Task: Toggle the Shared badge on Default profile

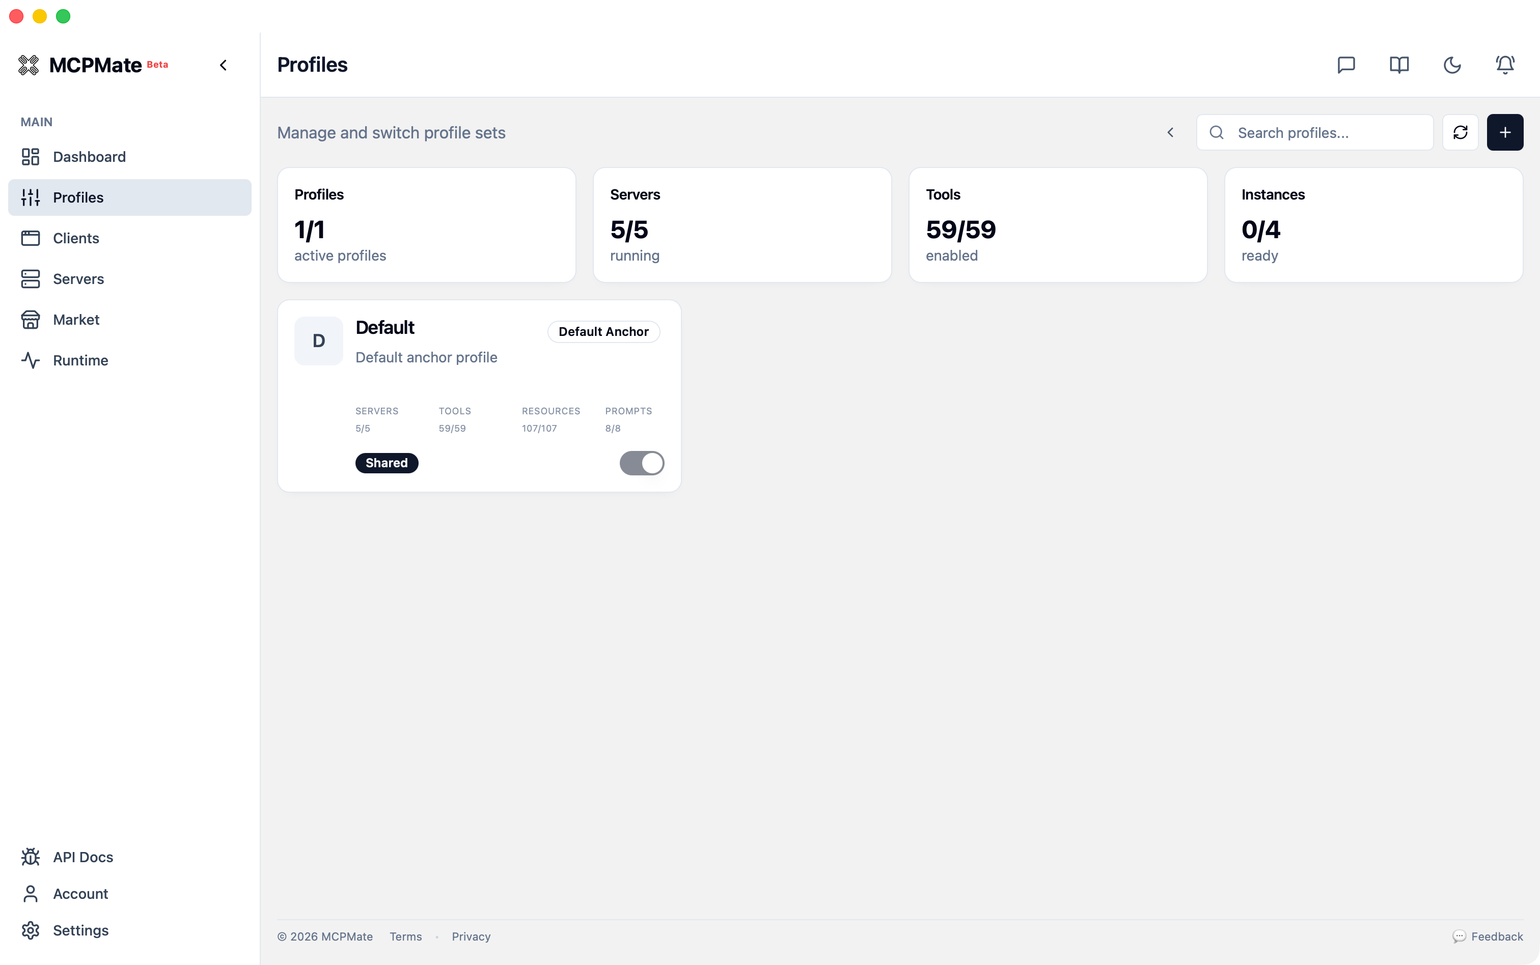Action: coord(387,463)
